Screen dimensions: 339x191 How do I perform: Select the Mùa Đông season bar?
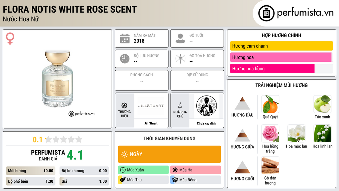[x=196, y=180]
